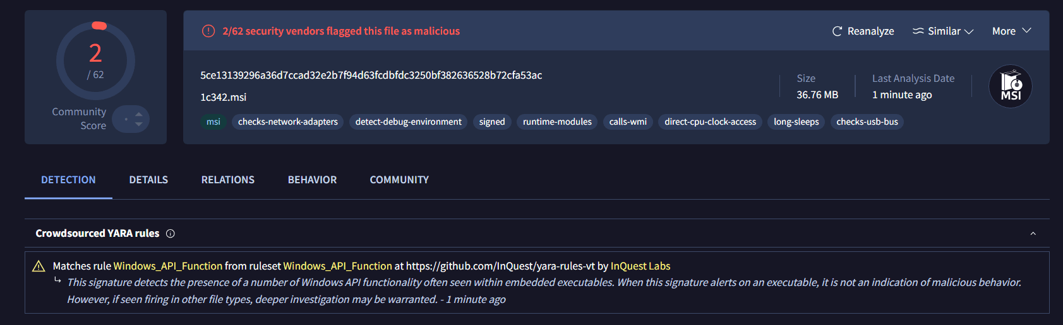Screen dimensions: 1063x325
Task: Upvote the community score arrow
Action: click(138, 114)
